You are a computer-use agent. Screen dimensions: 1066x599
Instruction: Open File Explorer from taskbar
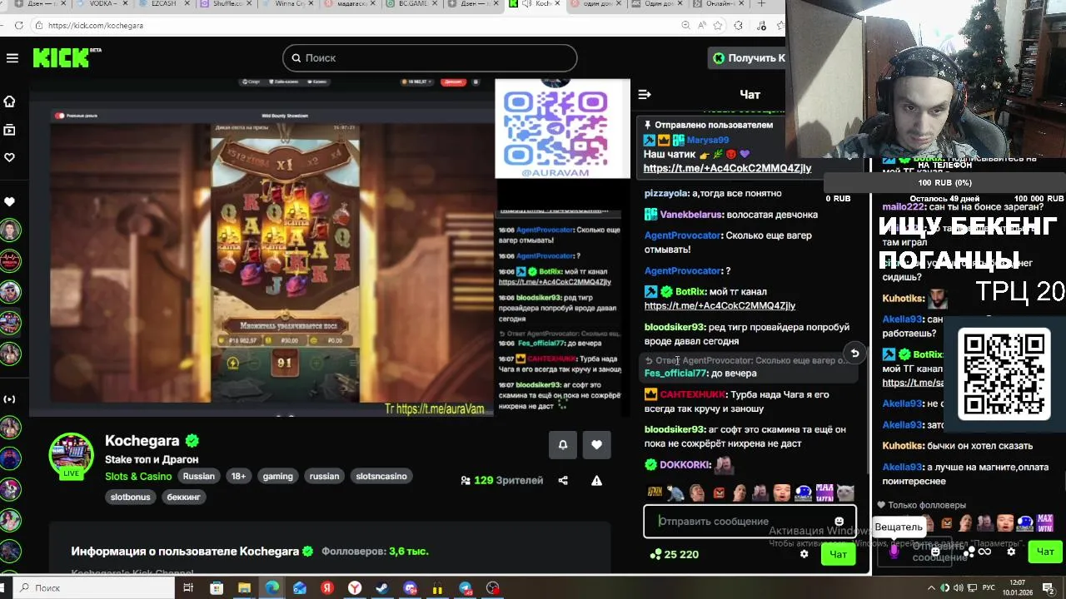(244, 588)
